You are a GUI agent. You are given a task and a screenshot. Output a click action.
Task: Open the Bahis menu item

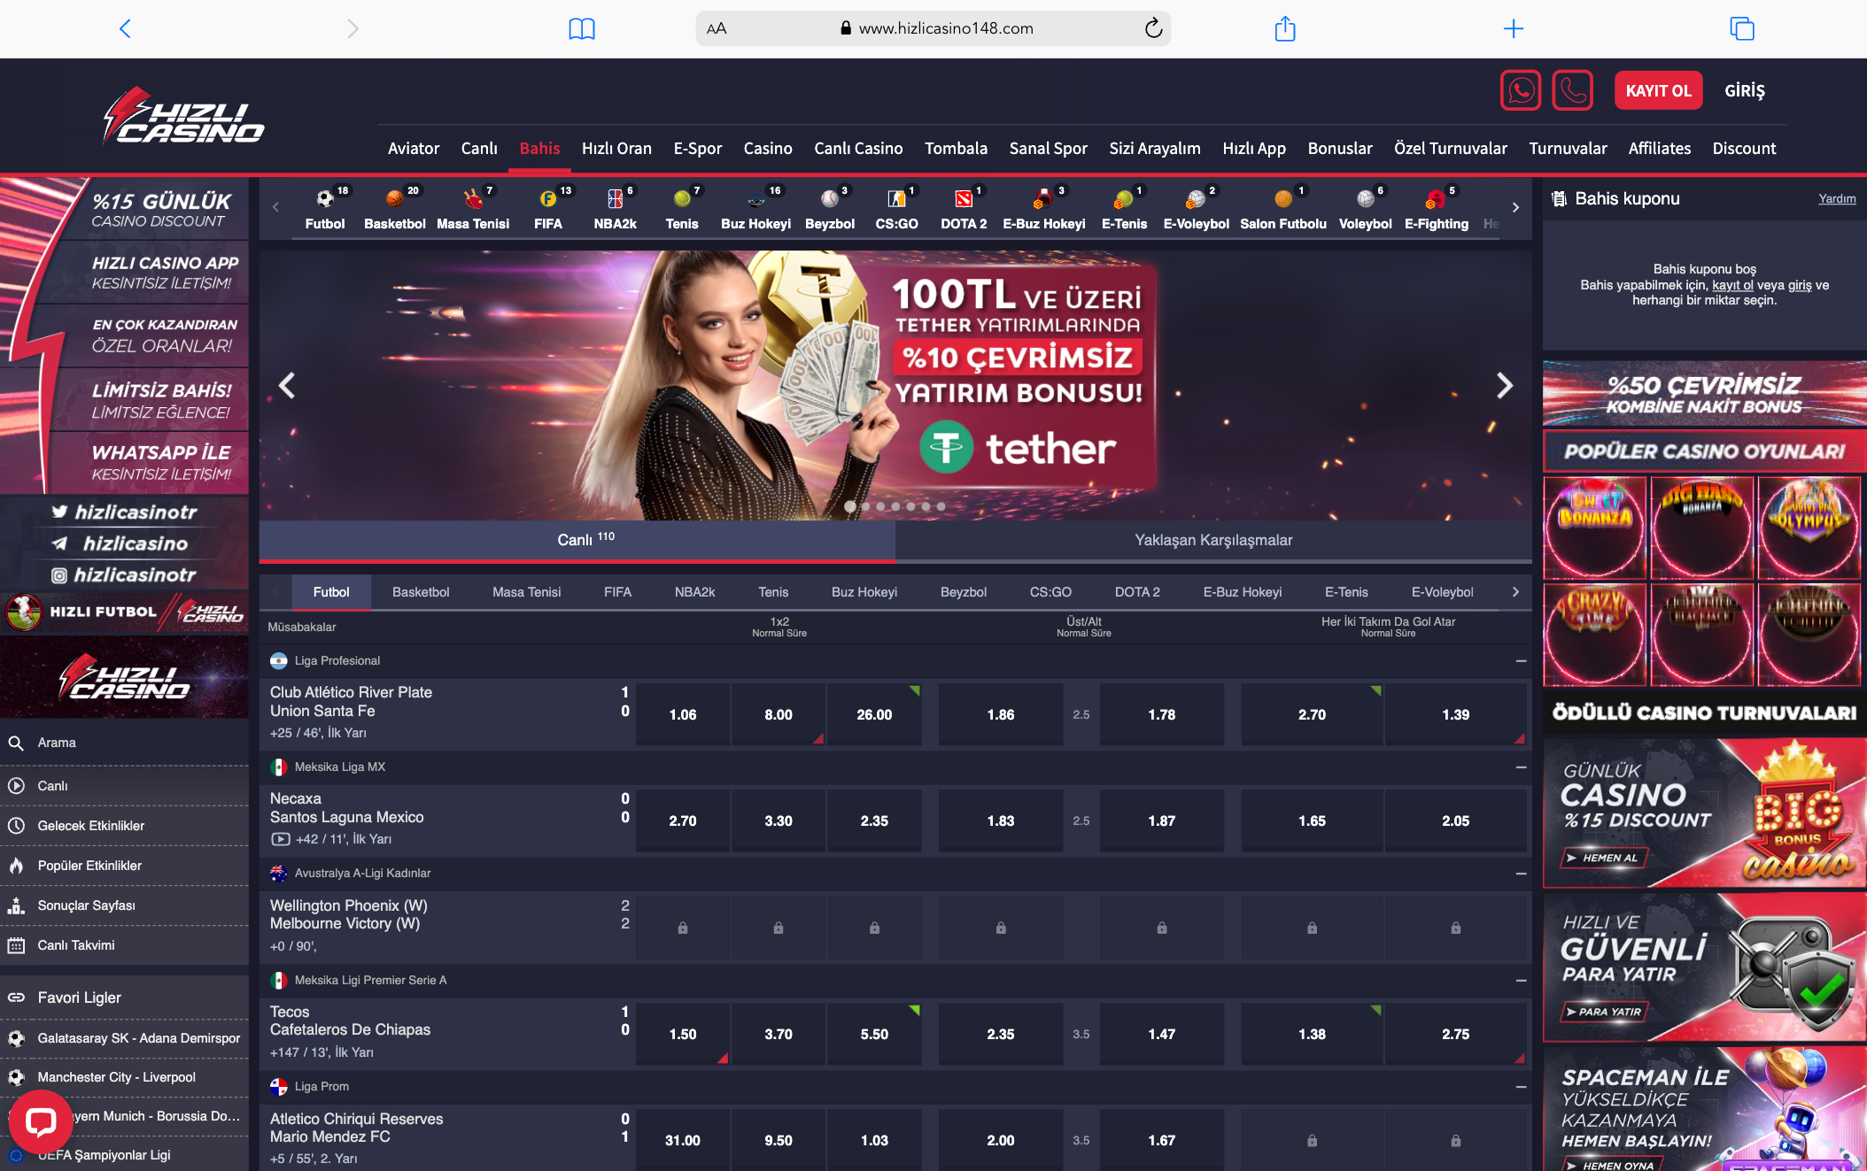(x=539, y=149)
